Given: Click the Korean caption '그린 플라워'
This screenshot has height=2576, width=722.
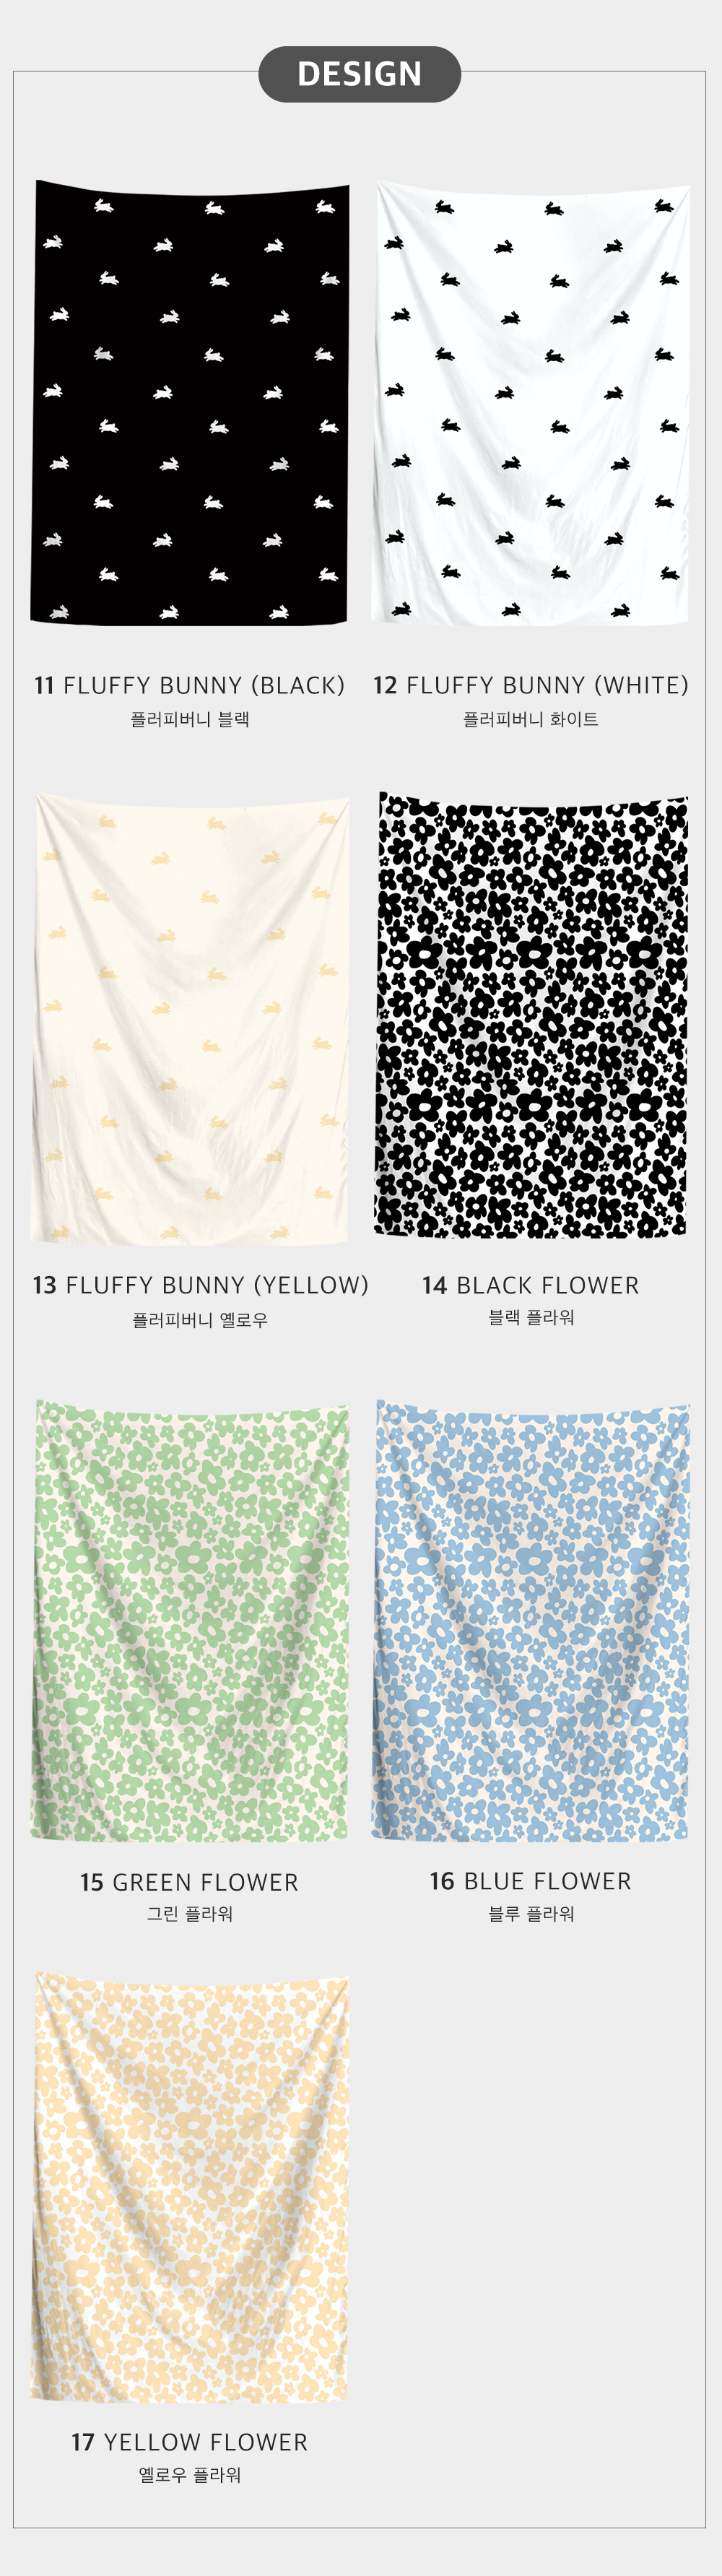Looking at the screenshot, I should (x=190, y=1913).
